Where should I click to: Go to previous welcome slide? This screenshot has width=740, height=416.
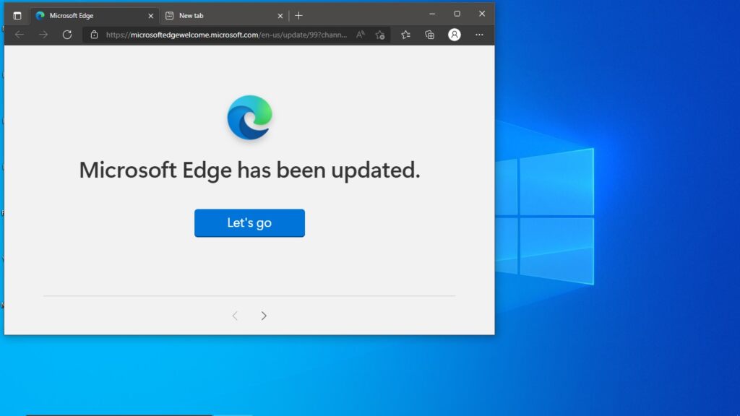(235, 316)
